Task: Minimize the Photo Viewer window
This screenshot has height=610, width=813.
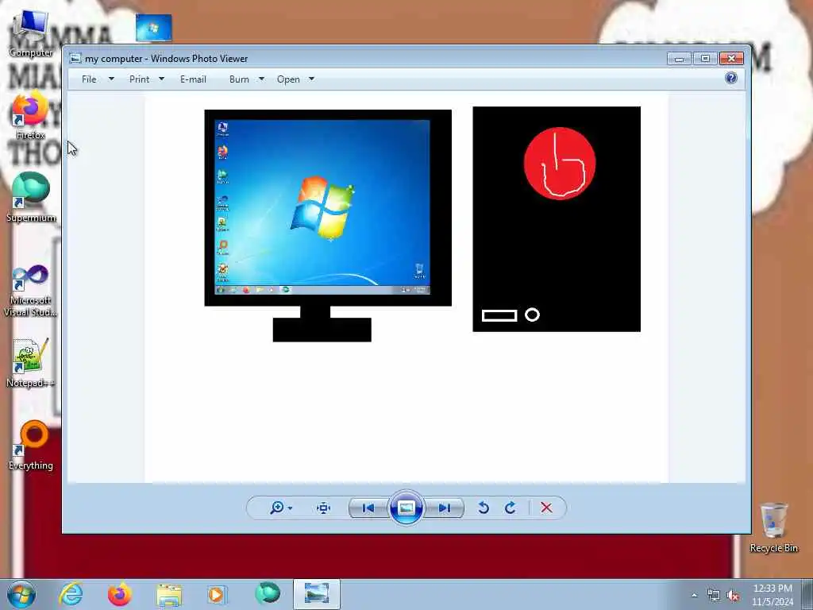Action: [x=680, y=59]
